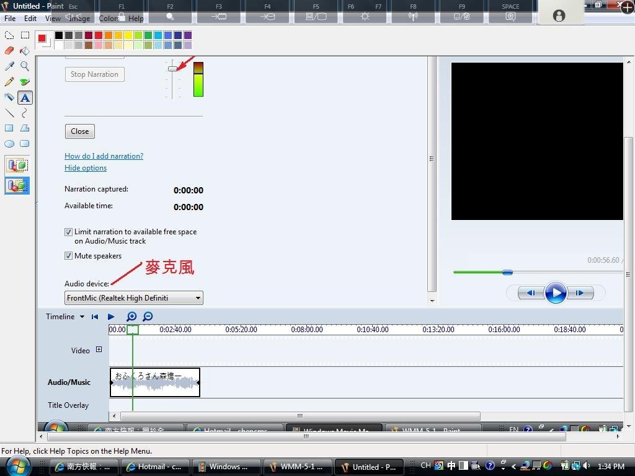Choose the transparent background option
The height and width of the screenshot is (476, 635).
tap(17, 186)
